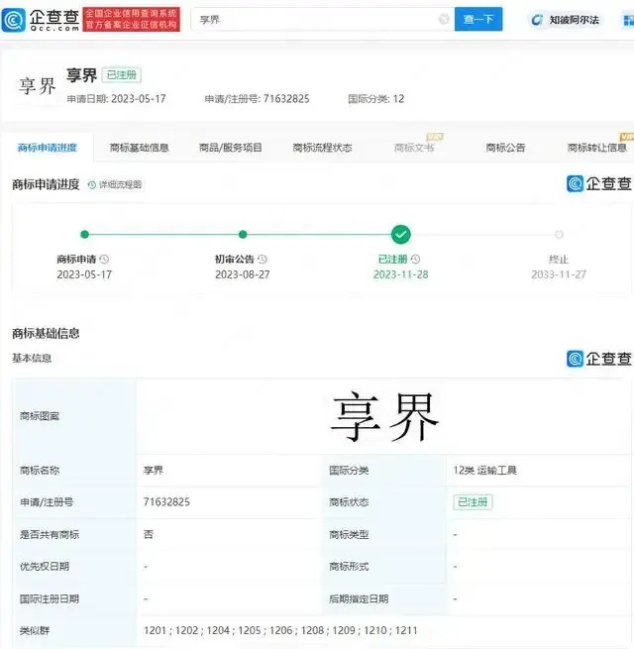Screen dimensions: 634x649
Task: Click the 已注册 status badge in table
Action: [473, 502]
